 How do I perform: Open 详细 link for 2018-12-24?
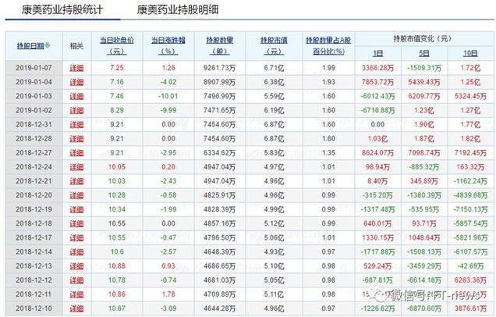[76, 167]
